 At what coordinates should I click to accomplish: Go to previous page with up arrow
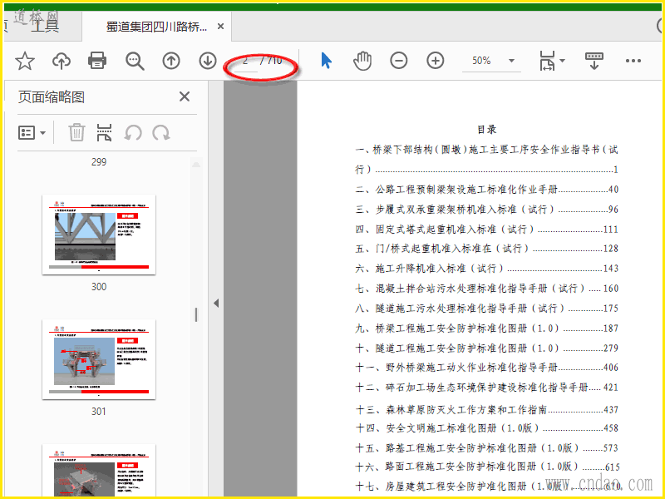pyautogui.click(x=171, y=61)
